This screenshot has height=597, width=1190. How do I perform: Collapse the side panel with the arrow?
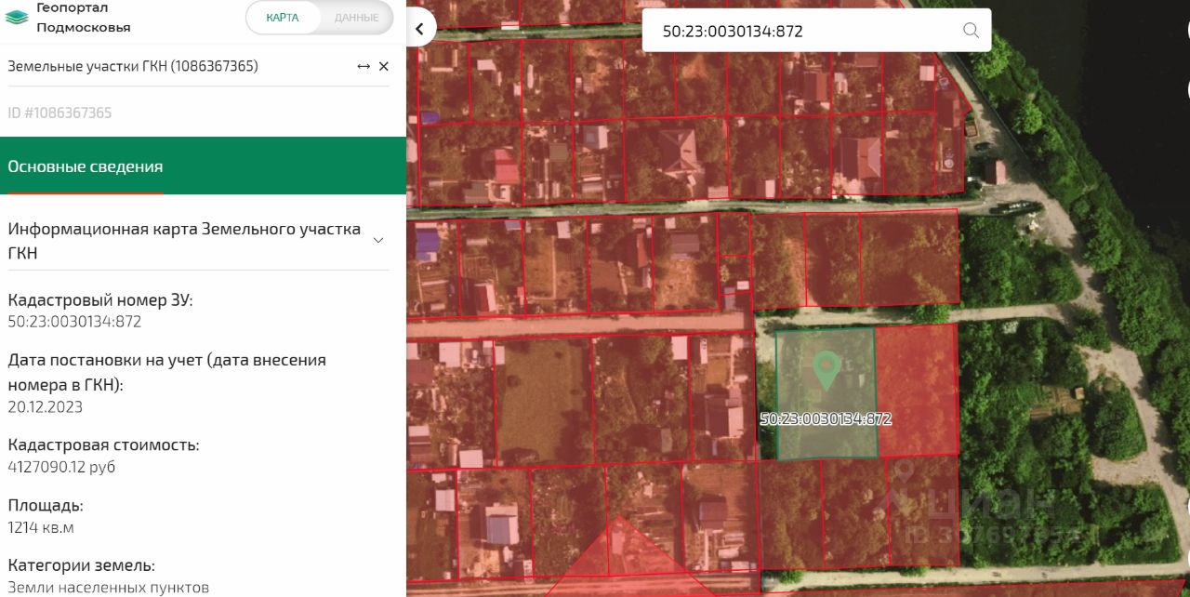pos(420,29)
